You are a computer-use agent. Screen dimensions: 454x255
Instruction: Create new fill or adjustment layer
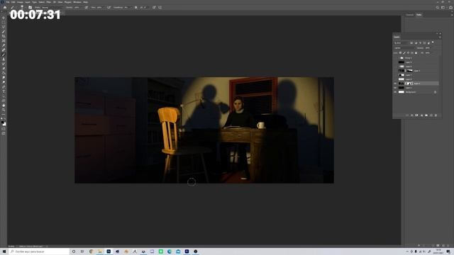[x=421, y=115]
